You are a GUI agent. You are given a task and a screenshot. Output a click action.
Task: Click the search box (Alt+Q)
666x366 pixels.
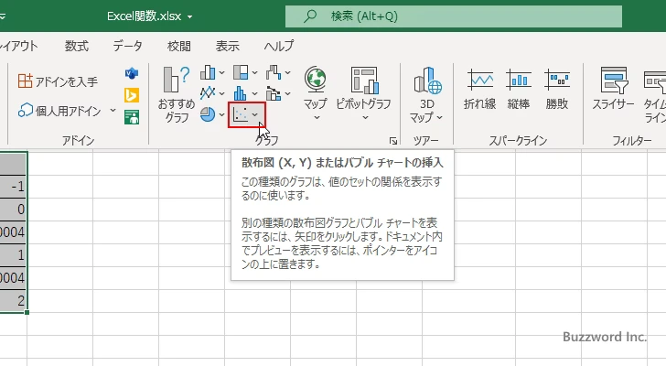pyautogui.click(x=454, y=16)
